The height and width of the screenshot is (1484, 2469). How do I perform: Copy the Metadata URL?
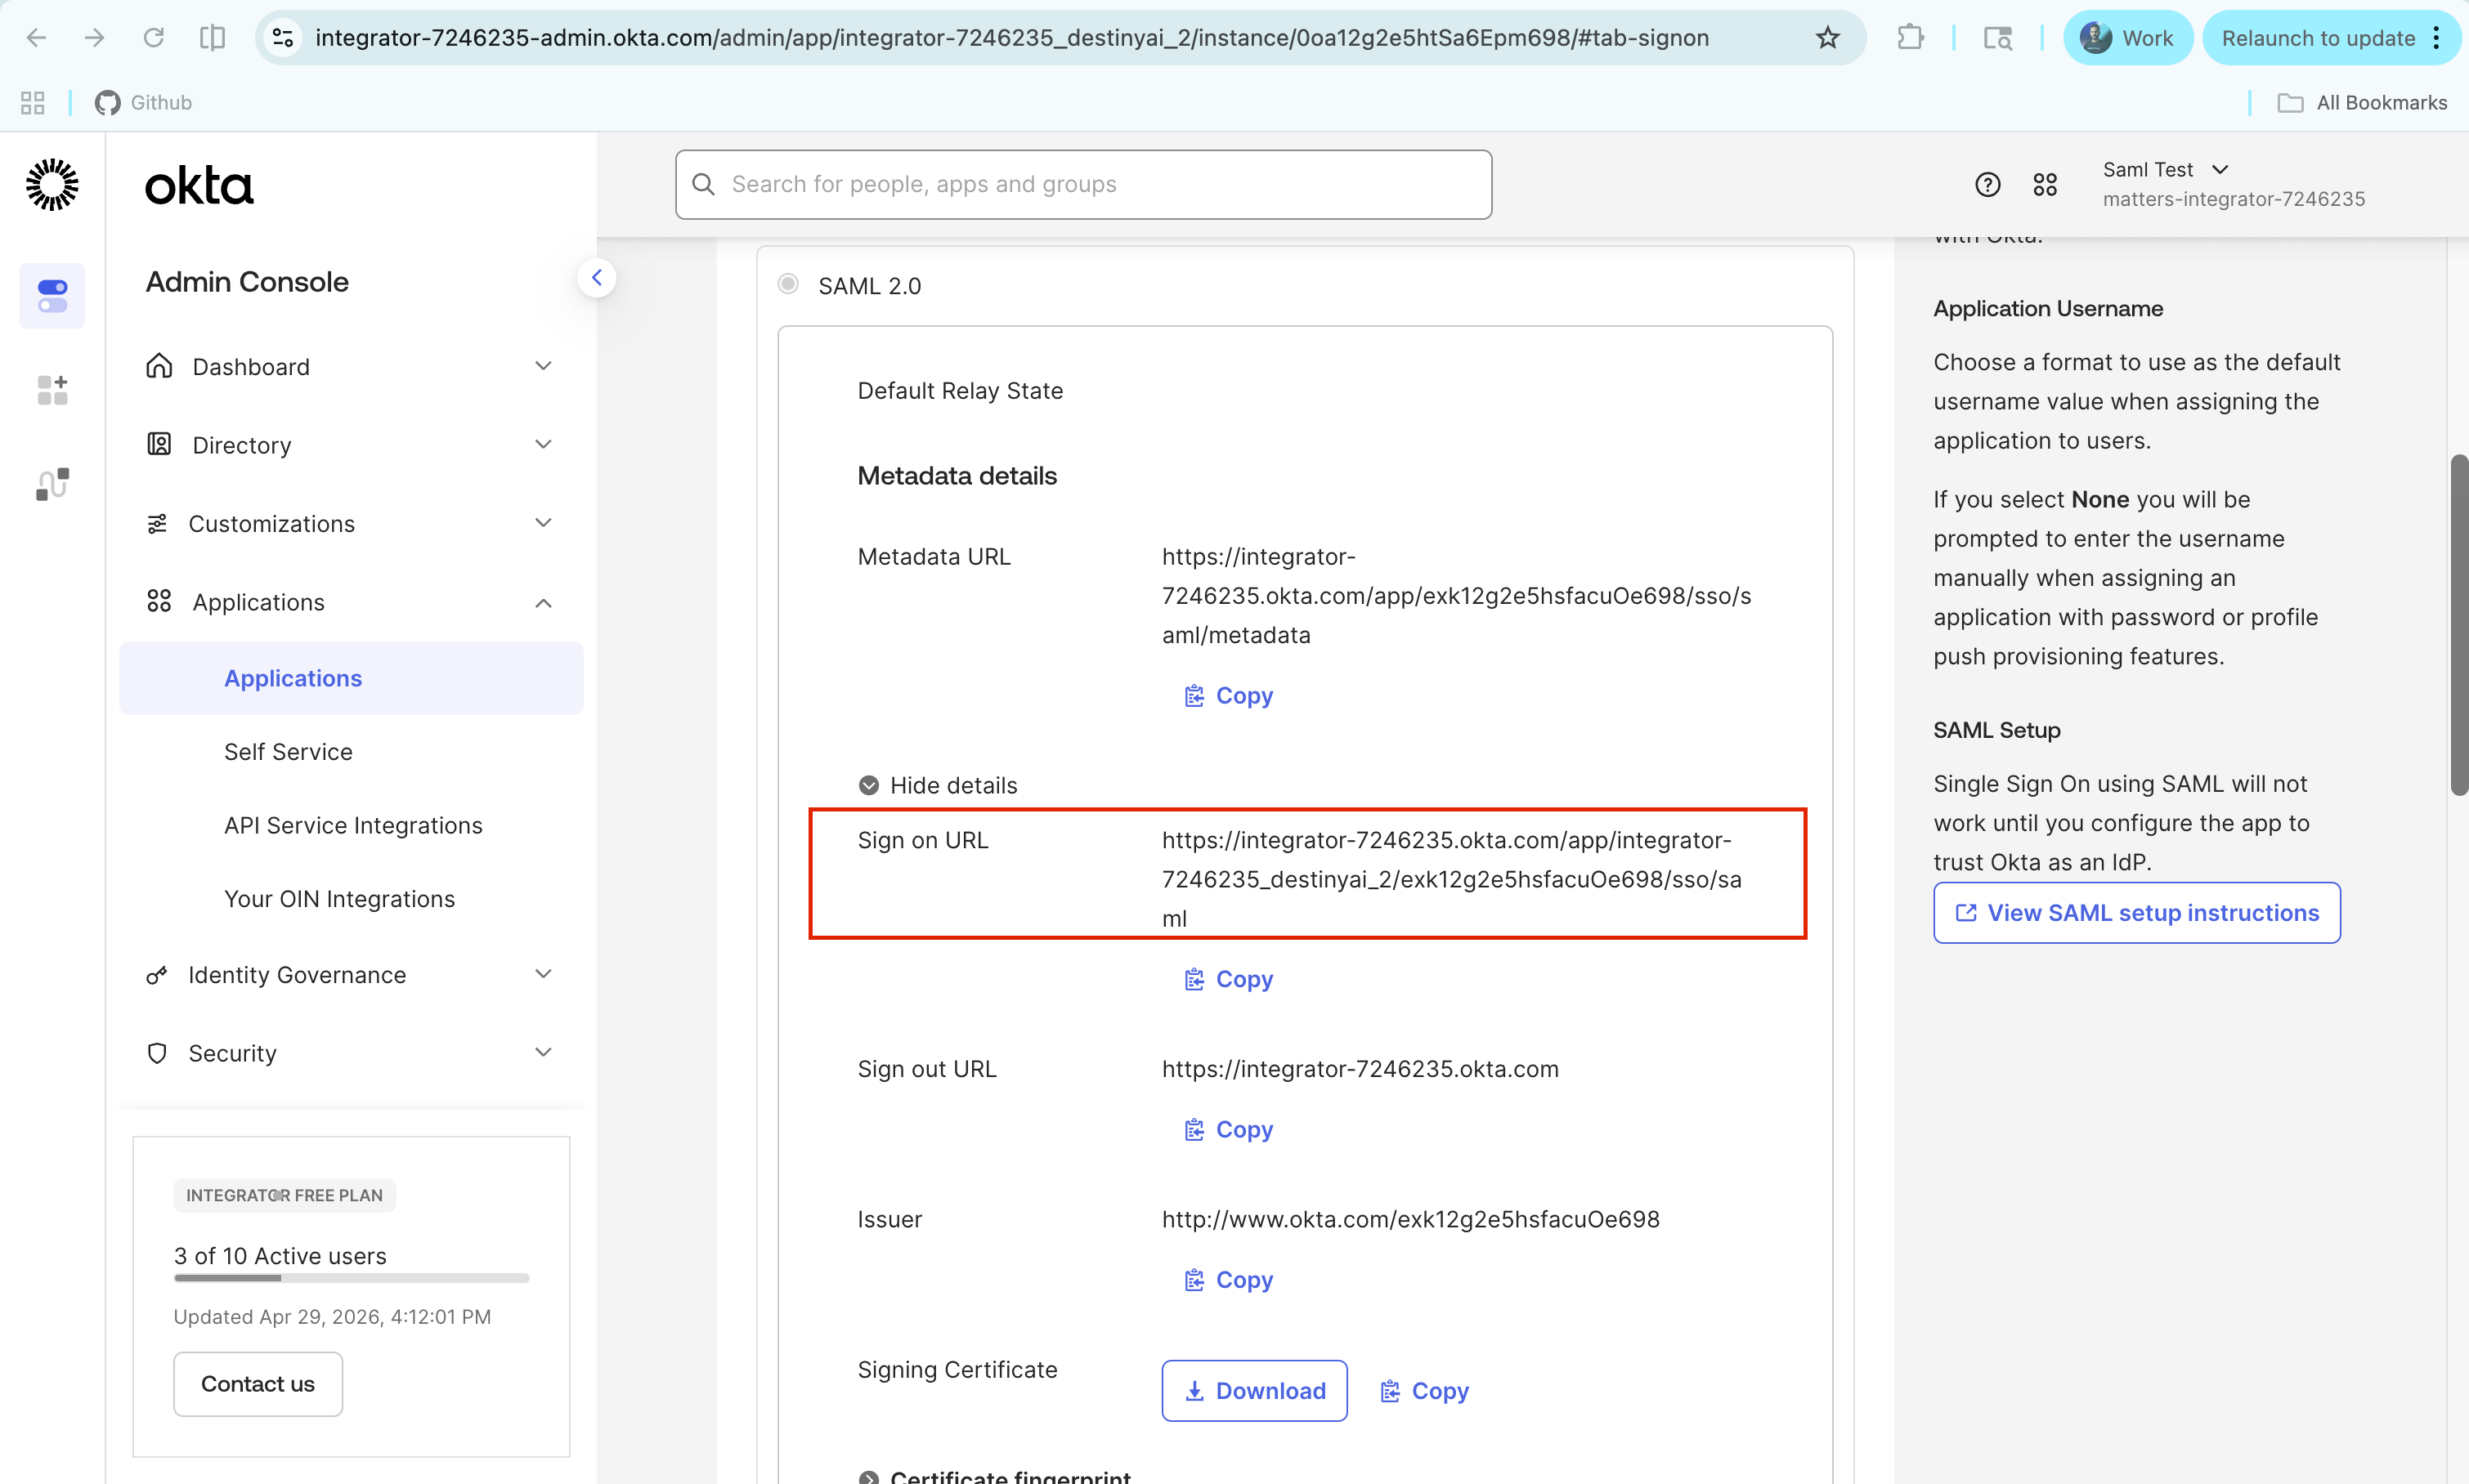click(x=1229, y=696)
